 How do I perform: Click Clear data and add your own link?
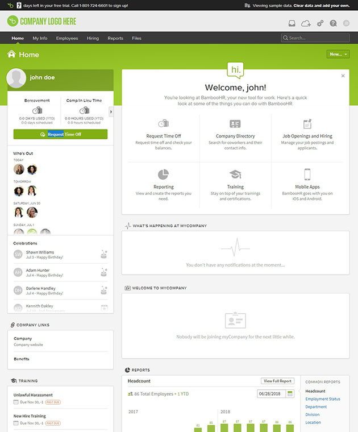click(x=322, y=6)
